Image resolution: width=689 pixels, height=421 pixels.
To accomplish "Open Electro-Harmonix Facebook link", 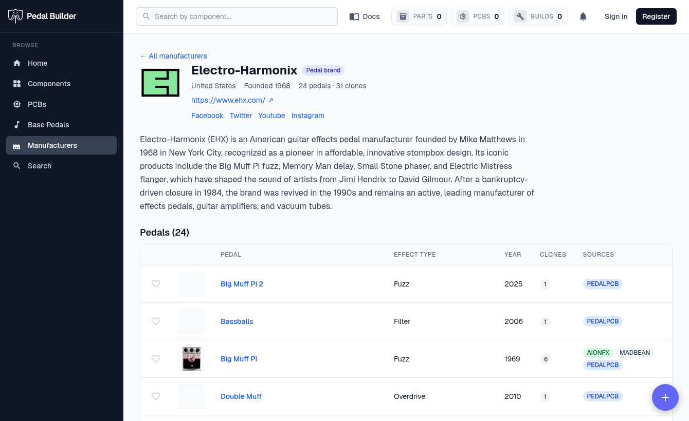I will 207,116.
